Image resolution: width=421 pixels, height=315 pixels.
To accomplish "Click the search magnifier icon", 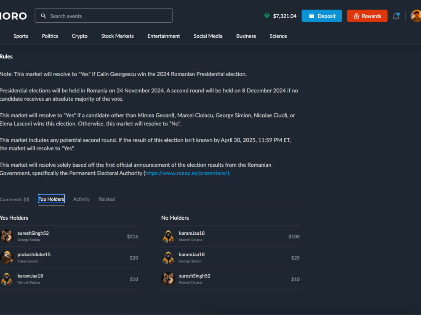I will (43, 16).
